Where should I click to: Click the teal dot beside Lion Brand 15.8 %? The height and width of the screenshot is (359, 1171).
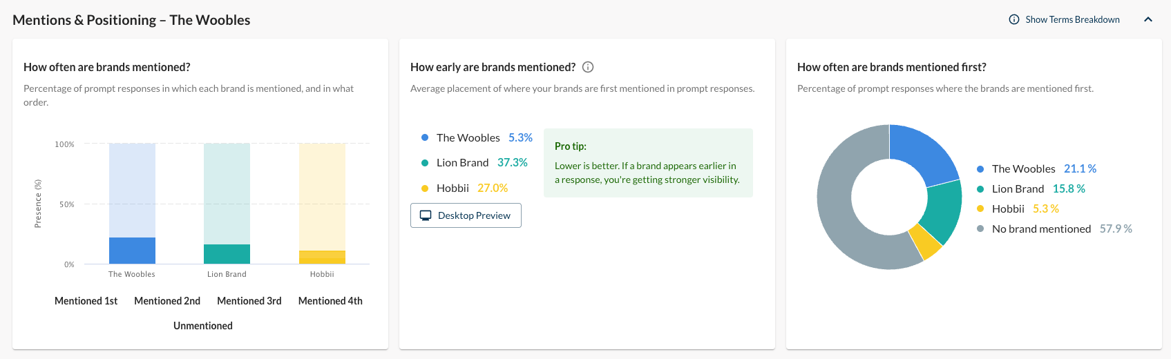pyautogui.click(x=980, y=189)
